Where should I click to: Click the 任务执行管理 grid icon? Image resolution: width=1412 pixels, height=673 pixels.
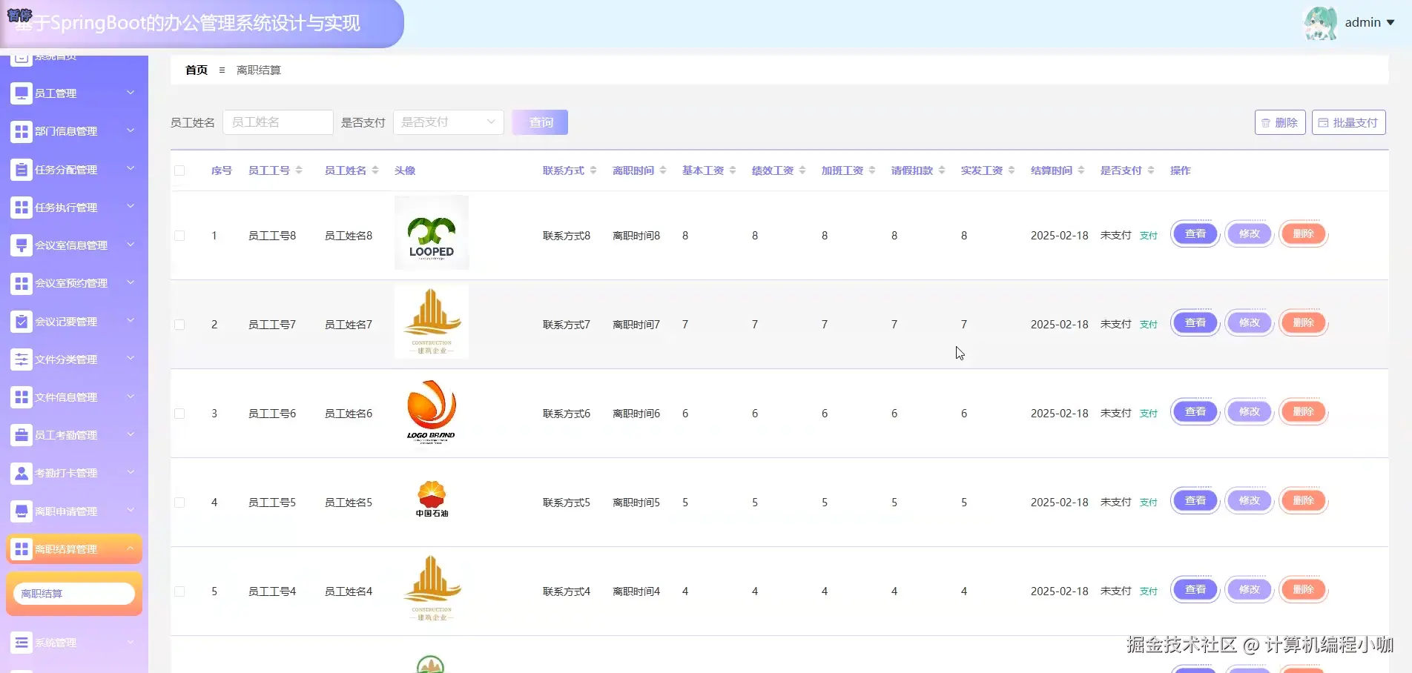(22, 208)
